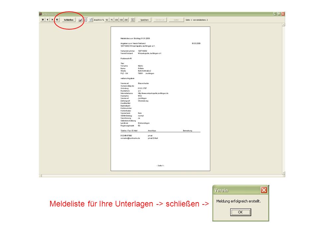
Task: Set zoom to 150 percent
Action: 121,20
